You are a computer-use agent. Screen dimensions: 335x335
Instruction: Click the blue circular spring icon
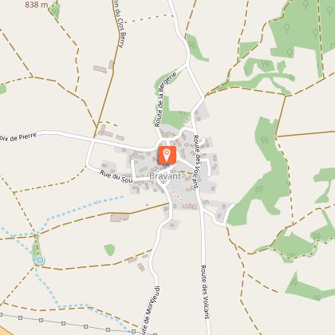[40, 260]
